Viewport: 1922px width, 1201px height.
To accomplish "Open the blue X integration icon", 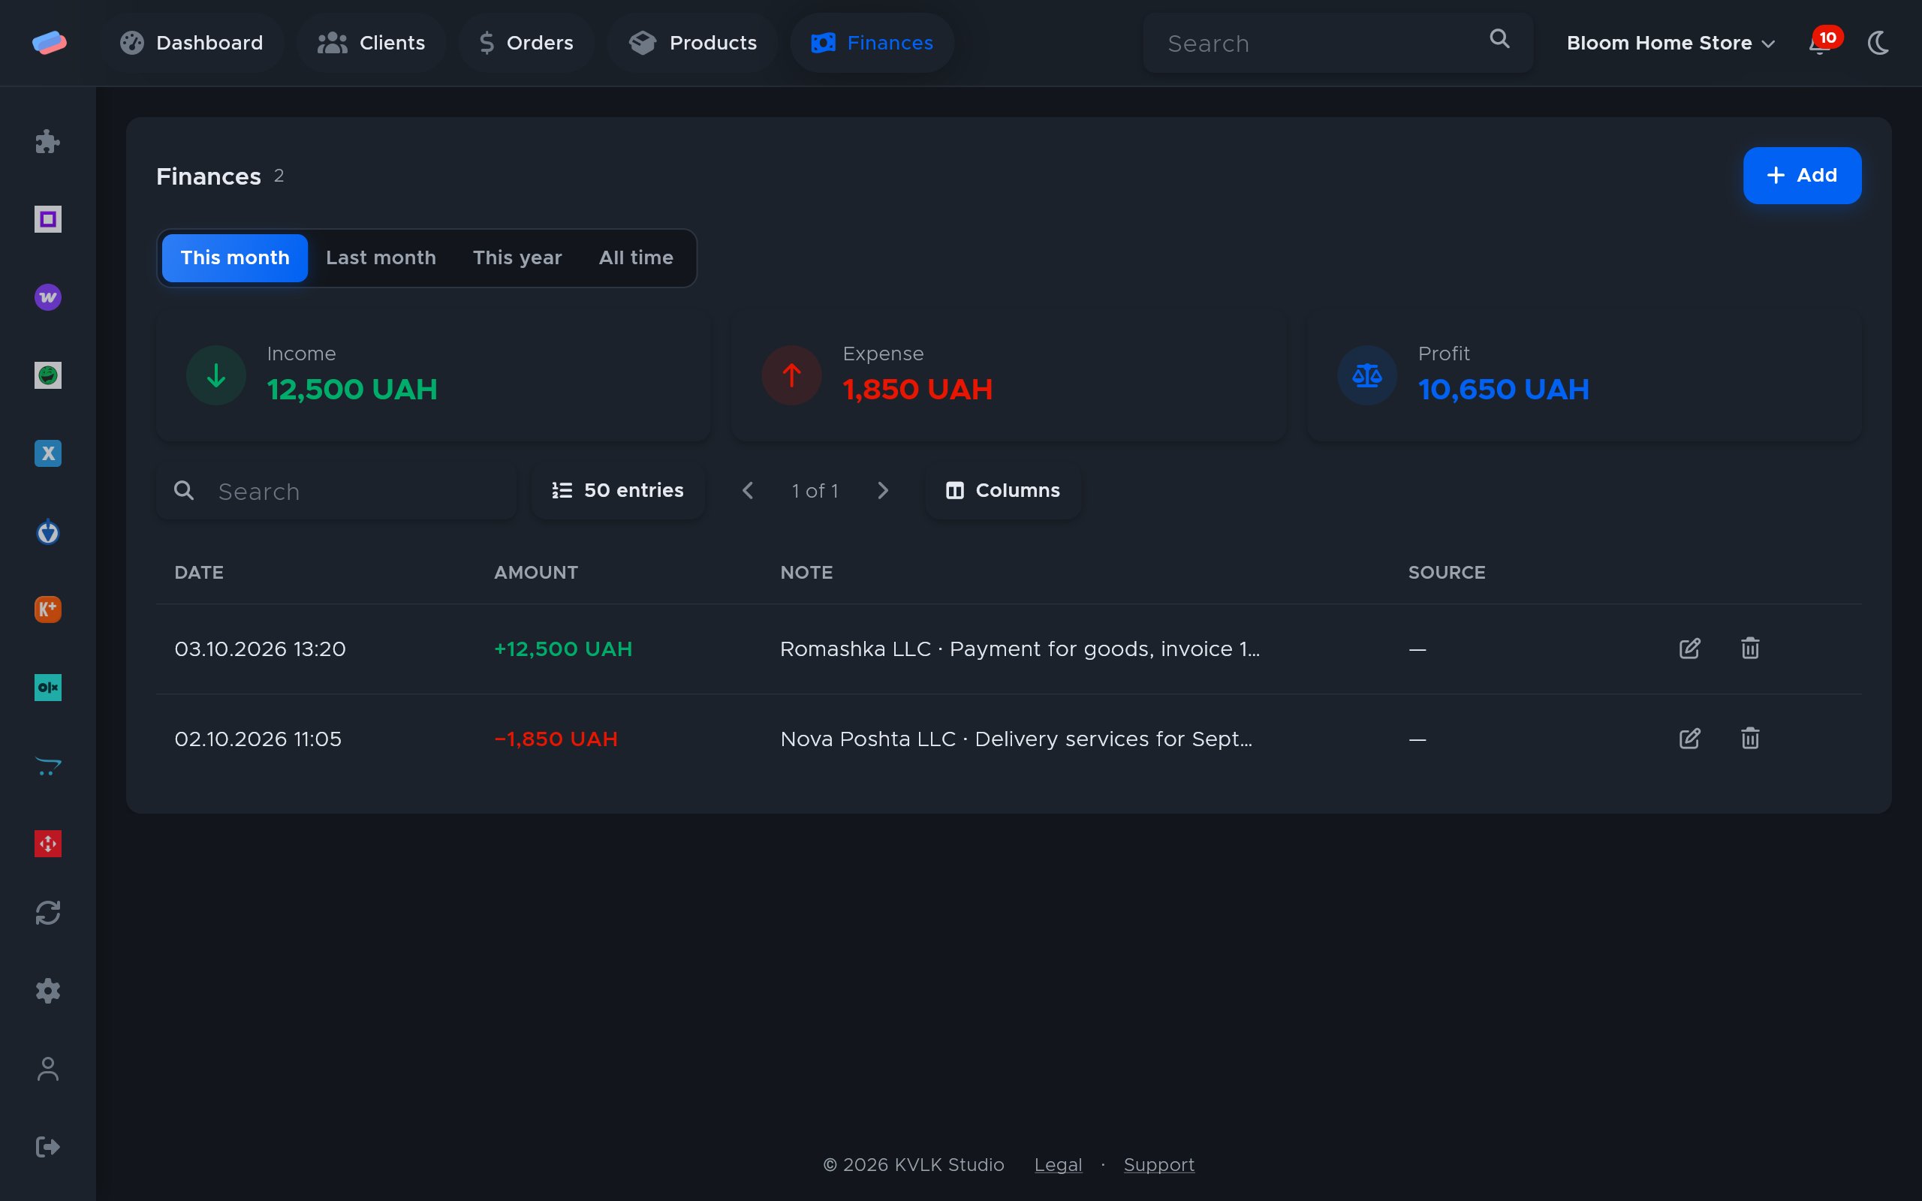I will click(x=47, y=453).
